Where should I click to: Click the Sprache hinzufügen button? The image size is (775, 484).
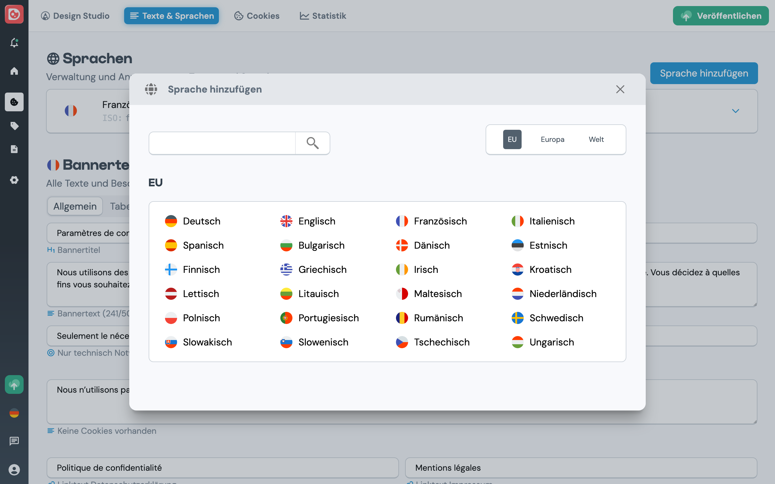coord(704,73)
